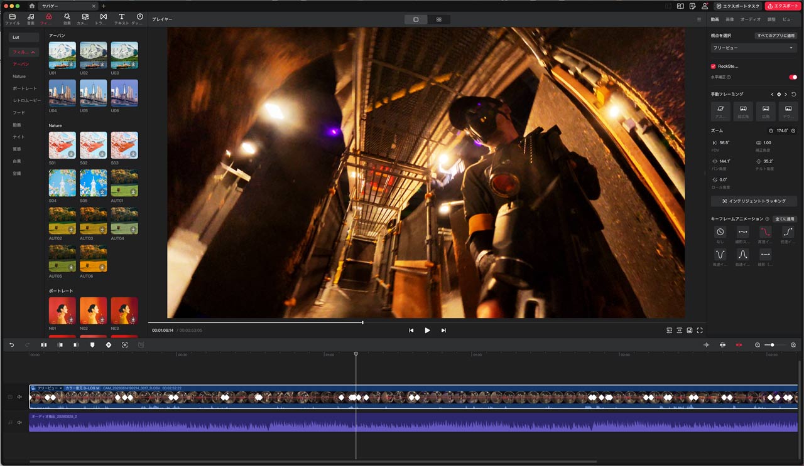Click the ズーム value 174.6° field
Screen dimensions: 804x466
point(782,131)
